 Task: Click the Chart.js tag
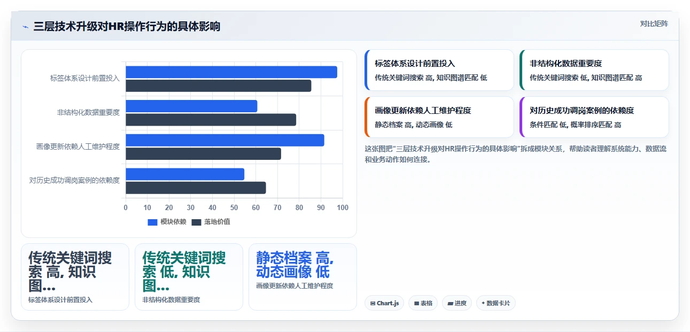click(x=384, y=303)
